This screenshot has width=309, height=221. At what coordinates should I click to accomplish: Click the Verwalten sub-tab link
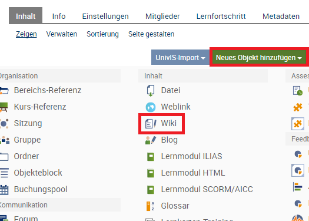tap(62, 34)
